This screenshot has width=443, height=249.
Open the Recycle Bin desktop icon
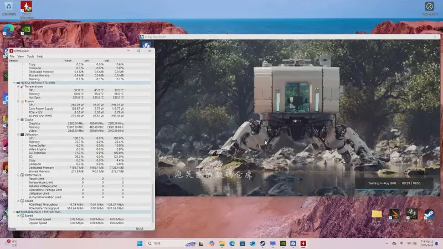point(9,8)
